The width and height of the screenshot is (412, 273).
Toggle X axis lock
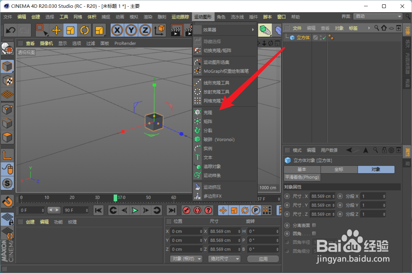pos(117,30)
